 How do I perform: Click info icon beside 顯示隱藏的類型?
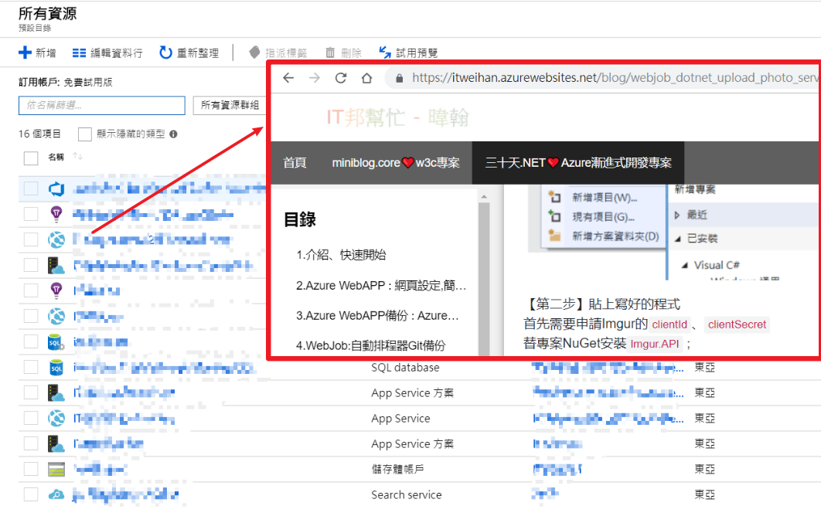click(x=173, y=134)
